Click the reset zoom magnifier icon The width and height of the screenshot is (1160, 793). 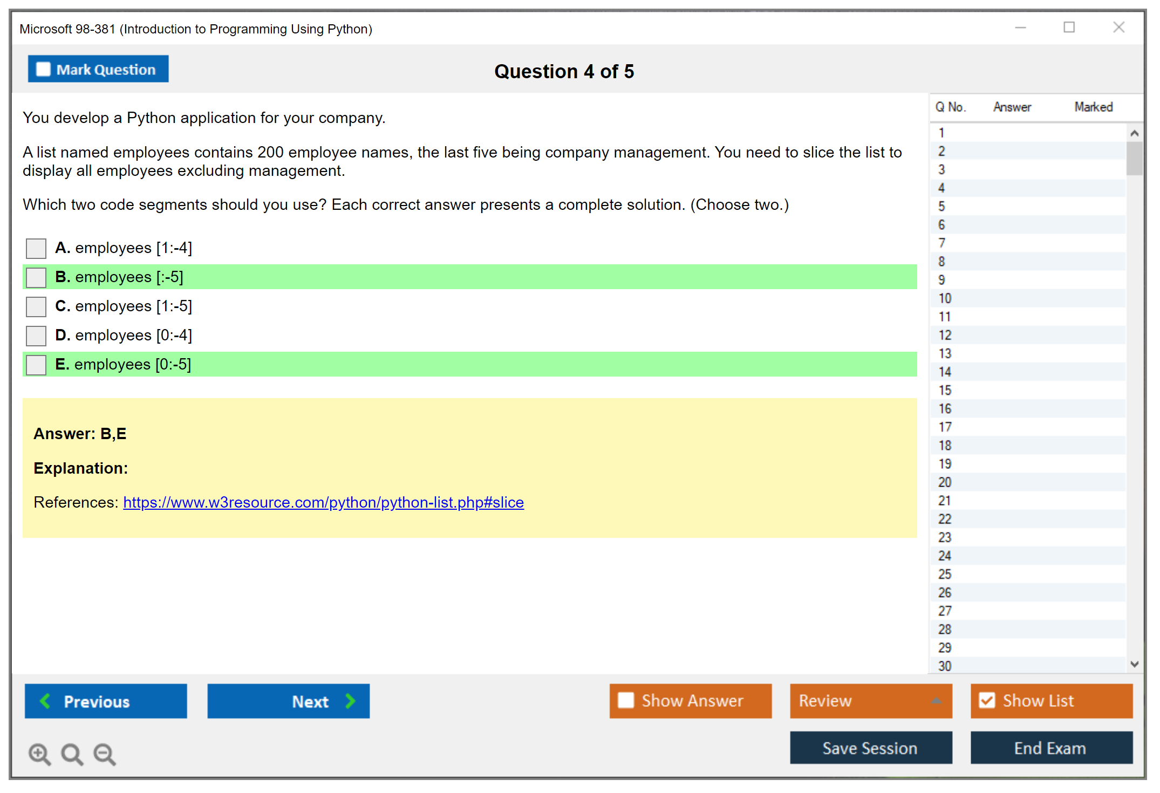coord(72,754)
